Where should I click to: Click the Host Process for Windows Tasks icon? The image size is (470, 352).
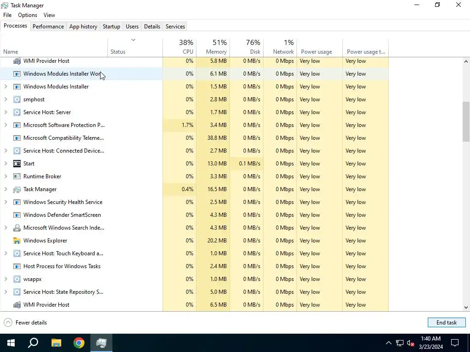click(17, 266)
